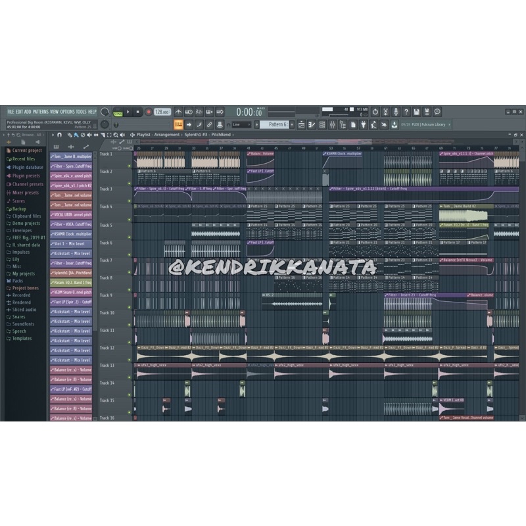Expand the Backup folder in browser

click(x=19, y=209)
